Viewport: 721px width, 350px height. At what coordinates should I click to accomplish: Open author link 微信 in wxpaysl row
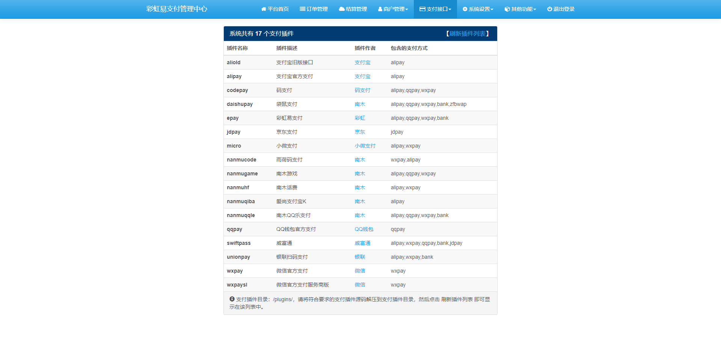tap(360, 285)
